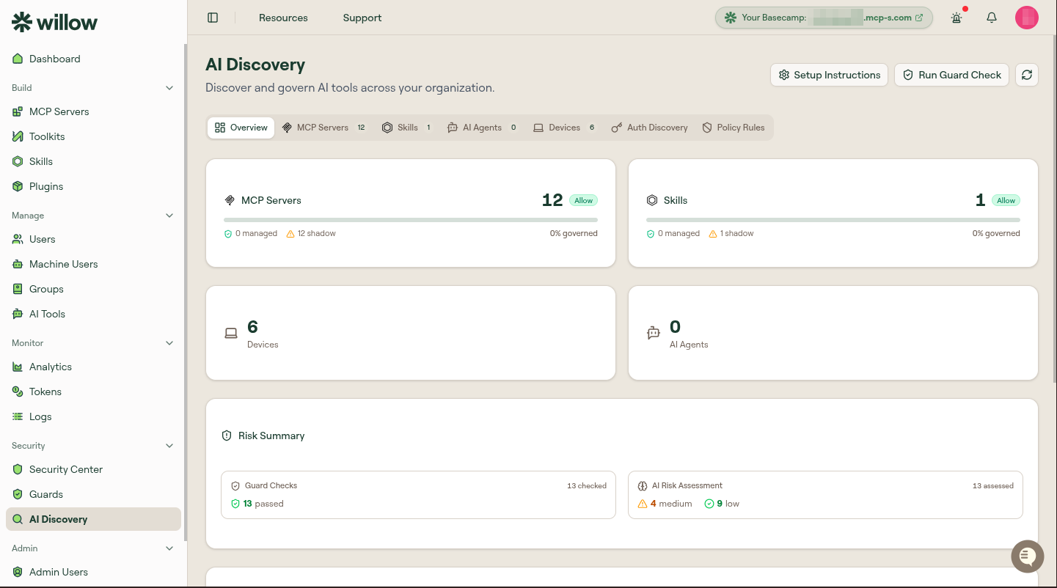This screenshot has width=1057, height=588.
Task: Click the Allow badge on Skills card
Action: pyautogui.click(x=1006, y=200)
